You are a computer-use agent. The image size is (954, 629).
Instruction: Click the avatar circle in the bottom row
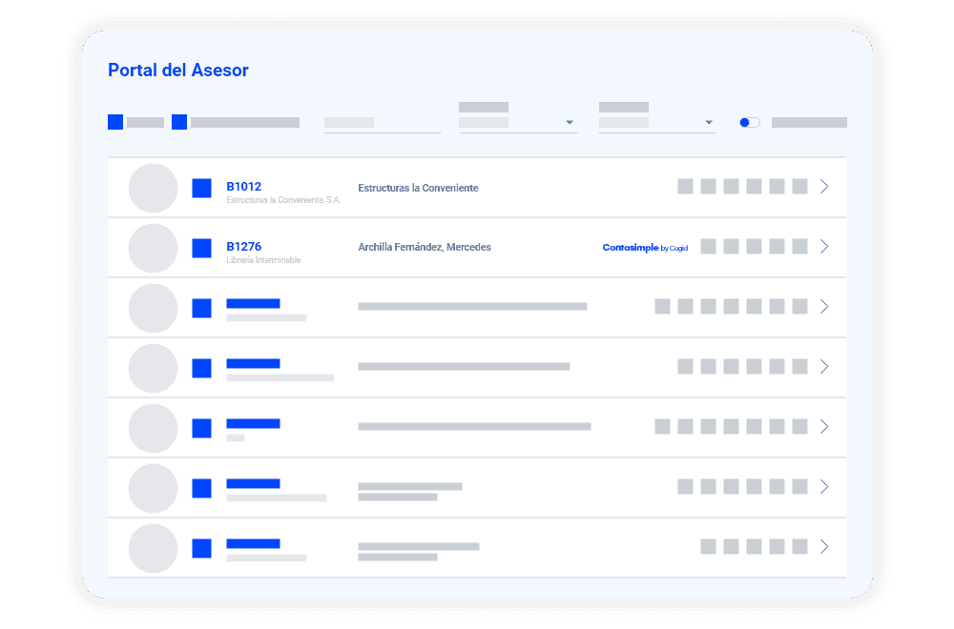click(153, 548)
